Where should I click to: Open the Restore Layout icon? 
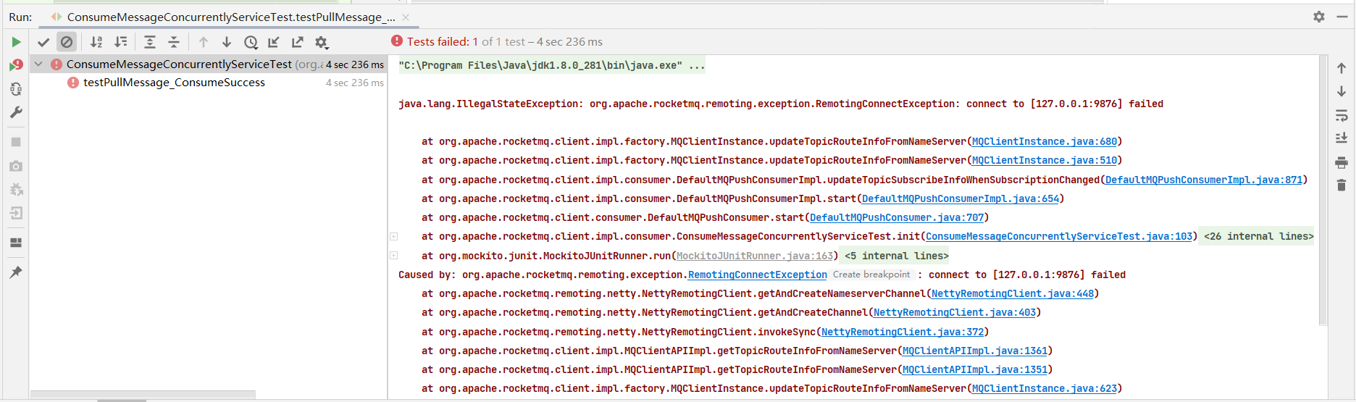coord(16,243)
